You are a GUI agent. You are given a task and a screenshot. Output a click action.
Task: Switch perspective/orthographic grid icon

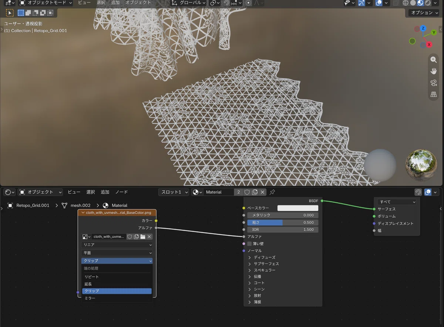(434, 95)
